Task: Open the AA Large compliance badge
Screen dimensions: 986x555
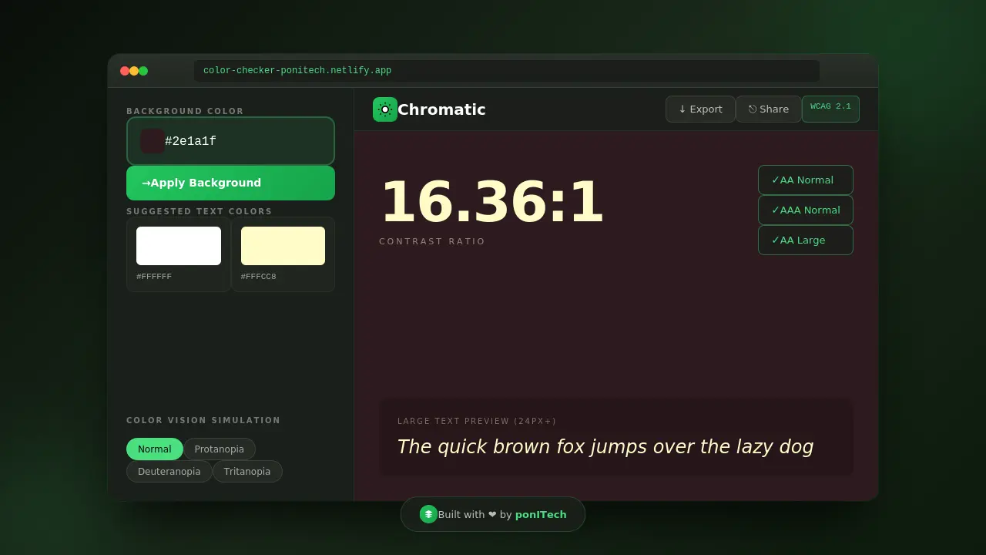Action: (805, 240)
